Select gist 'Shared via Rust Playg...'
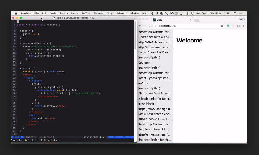This screenshot has width=259, height=155. point(155,94)
